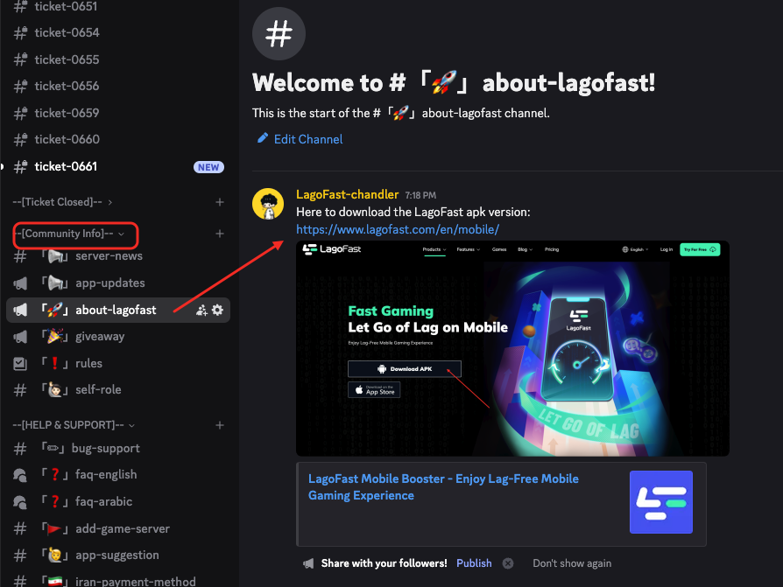Screen dimensions: 783x587
Task: Collapse the Community Info category
Action: pos(68,234)
